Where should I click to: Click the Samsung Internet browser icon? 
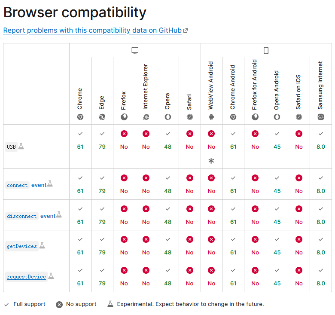[321, 117]
